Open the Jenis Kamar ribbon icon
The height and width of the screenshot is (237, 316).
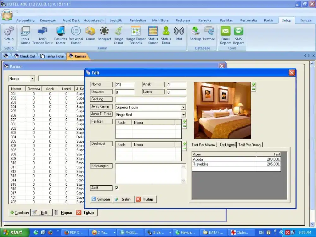[x=25, y=35]
